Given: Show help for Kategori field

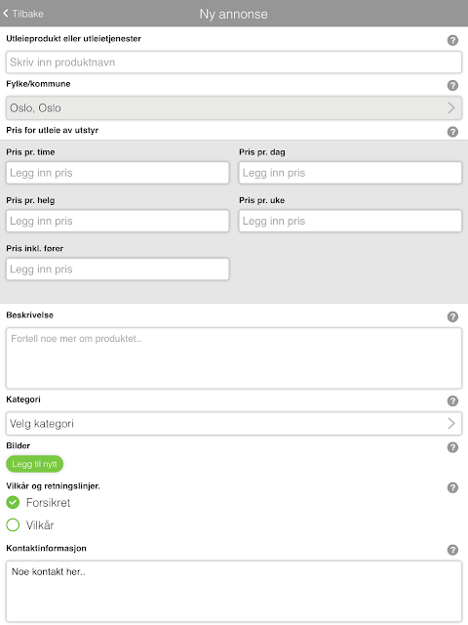Looking at the screenshot, I should (452, 401).
